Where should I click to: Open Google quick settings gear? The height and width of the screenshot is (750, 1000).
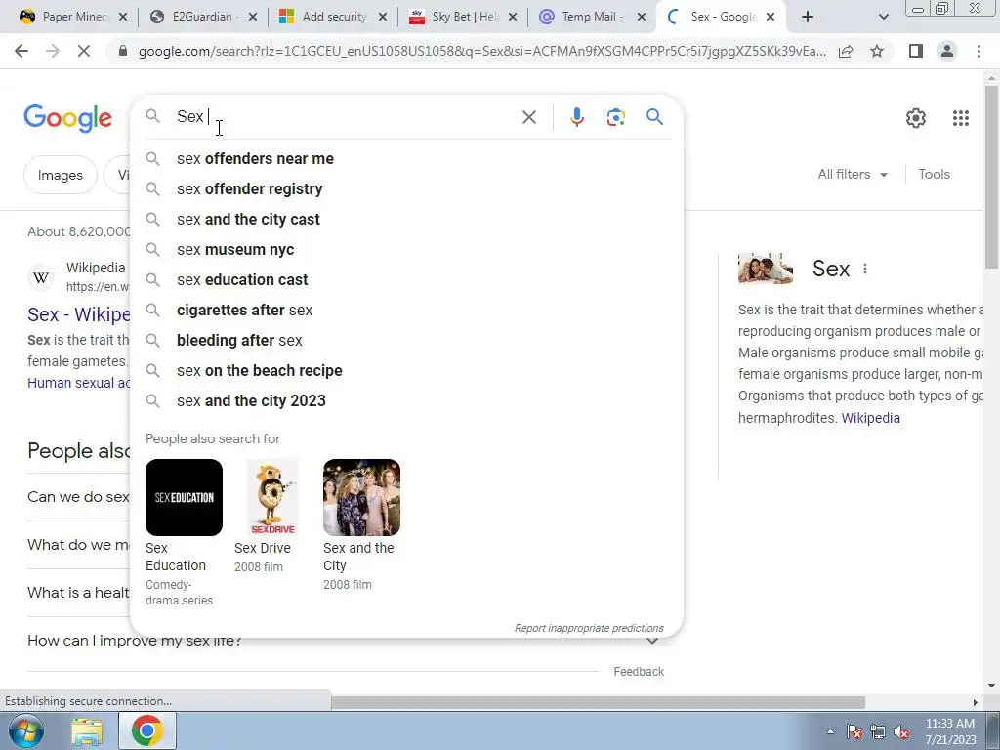916,118
